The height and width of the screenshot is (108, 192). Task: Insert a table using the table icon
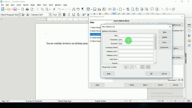(88, 9)
